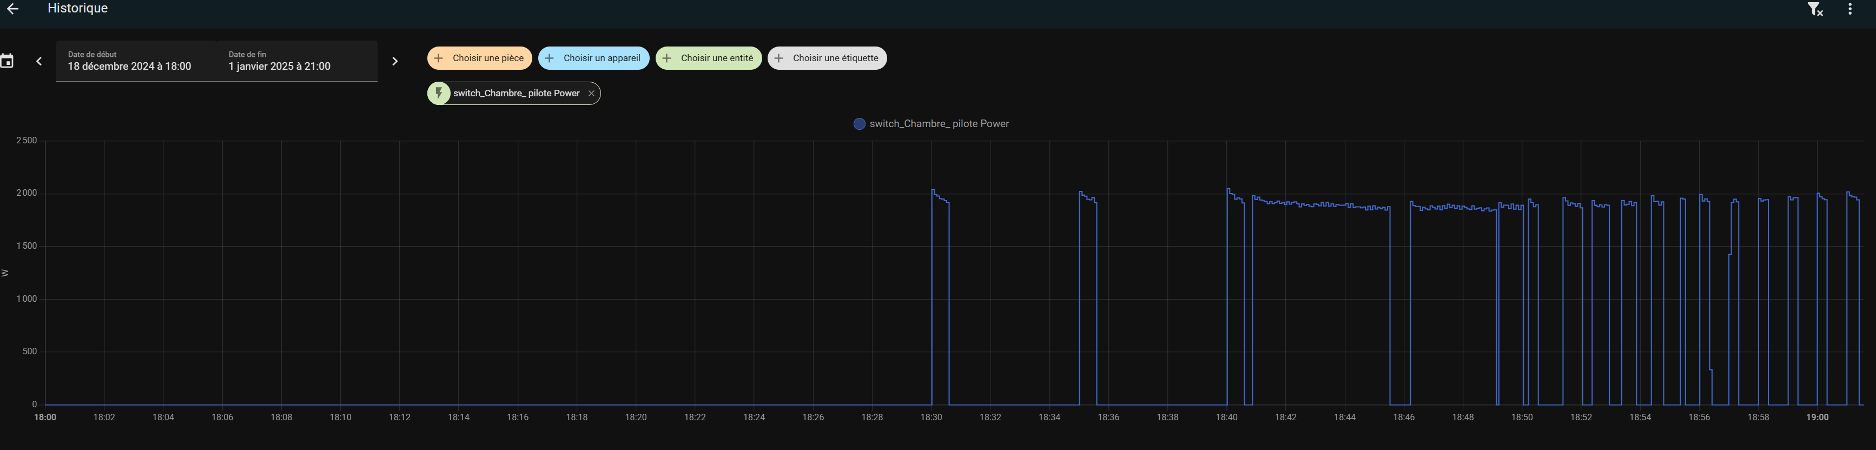The width and height of the screenshot is (1876, 450).
Task: Edit the Date de fin field
Action: [296, 61]
